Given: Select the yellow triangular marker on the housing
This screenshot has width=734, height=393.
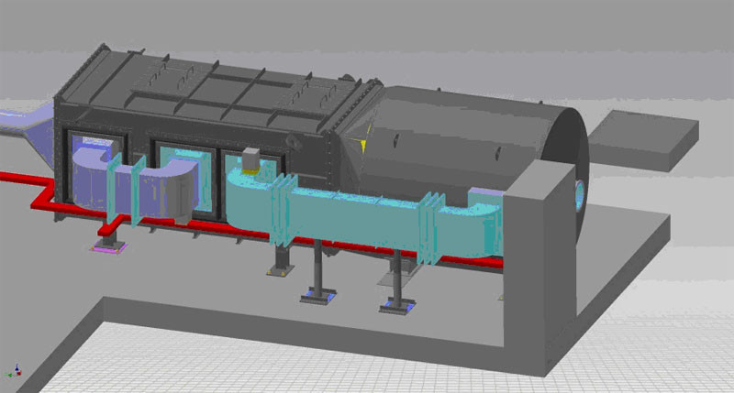Looking at the screenshot, I should (x=365, y=142).
